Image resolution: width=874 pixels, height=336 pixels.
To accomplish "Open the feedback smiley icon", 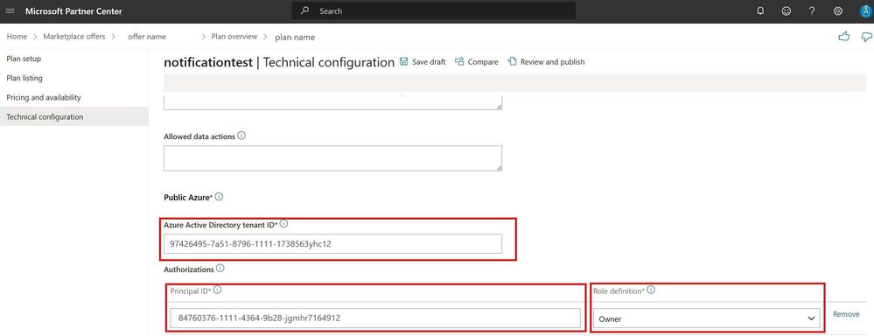I will coord(786,11).
